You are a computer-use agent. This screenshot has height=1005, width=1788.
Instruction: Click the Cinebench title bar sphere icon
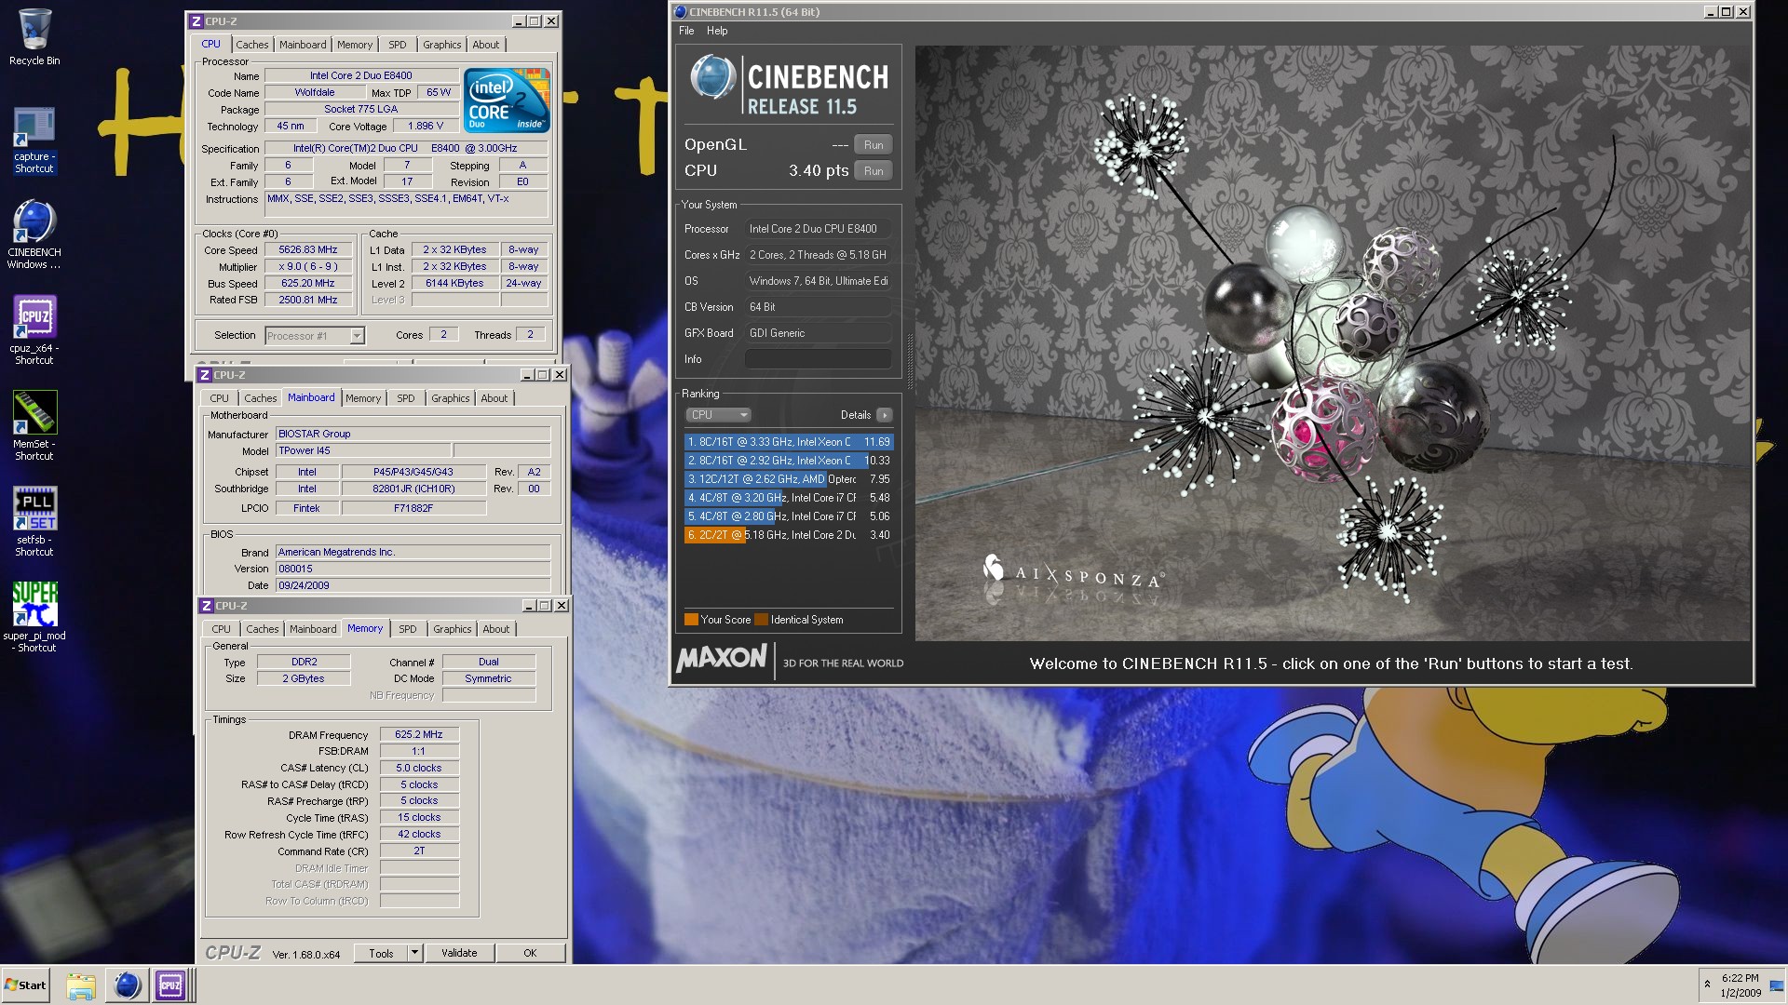680,12
